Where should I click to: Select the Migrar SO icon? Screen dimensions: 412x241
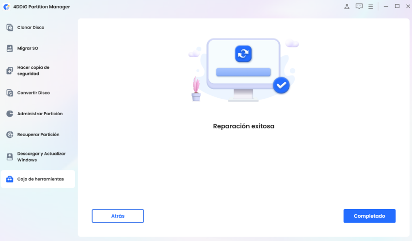[x=10, y=48]
